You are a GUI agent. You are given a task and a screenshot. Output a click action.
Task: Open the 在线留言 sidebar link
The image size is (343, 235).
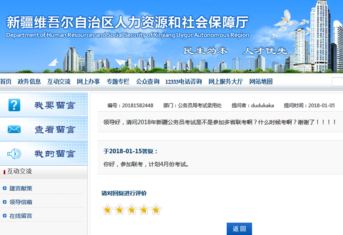[x=21, y=216]
